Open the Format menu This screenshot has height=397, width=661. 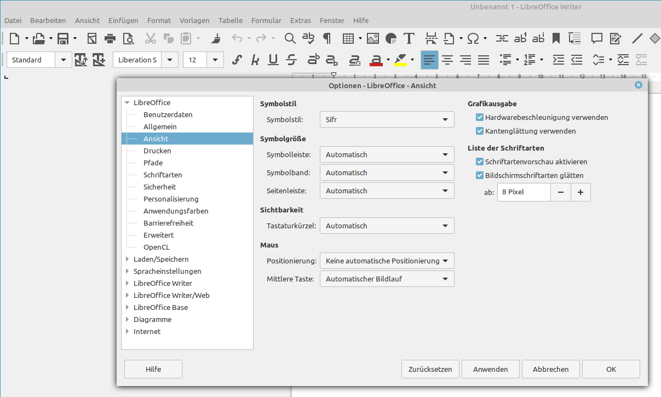tap(159, 21)
